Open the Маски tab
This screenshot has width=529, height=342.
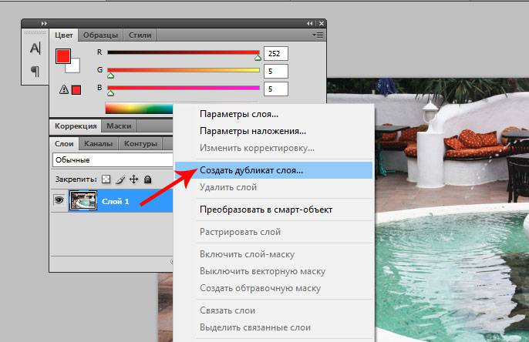click(119, 126)
